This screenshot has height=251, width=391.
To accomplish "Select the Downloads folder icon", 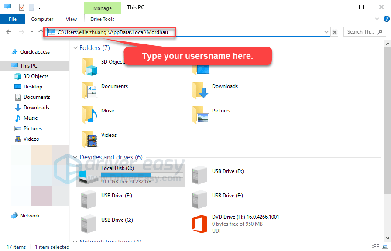I will (x=200, y=91).
